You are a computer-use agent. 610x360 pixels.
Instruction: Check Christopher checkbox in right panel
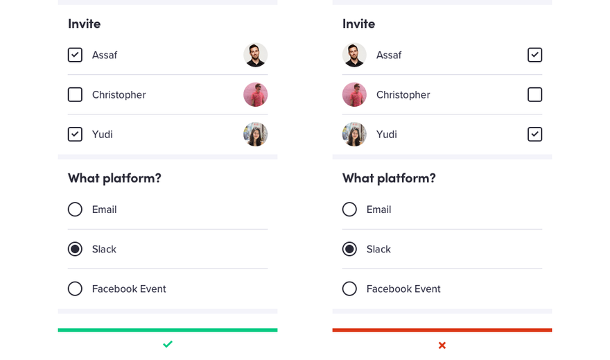(534, 94)
